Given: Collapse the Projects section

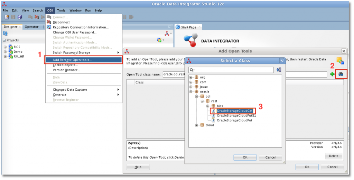Looking at the screenshot, I should click(x=4, y=40).
